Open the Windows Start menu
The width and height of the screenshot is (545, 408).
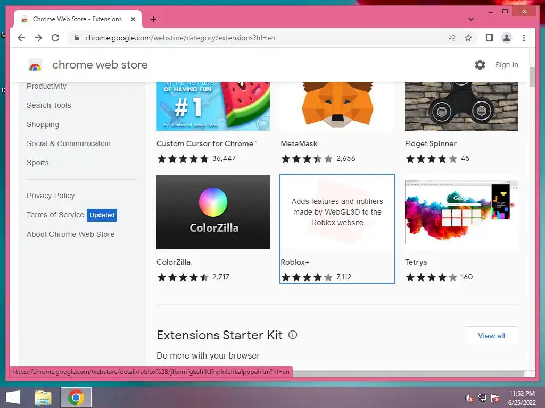pos(13,397)
